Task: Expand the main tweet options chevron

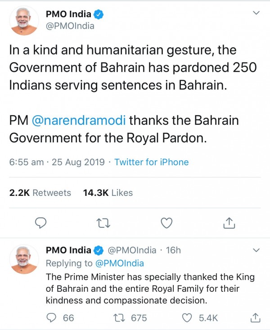Action: (x=256, y=13)
